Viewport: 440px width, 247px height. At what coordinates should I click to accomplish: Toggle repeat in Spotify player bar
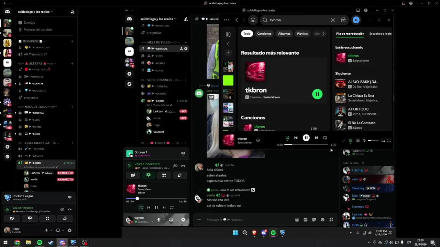[x=325, y=138]
